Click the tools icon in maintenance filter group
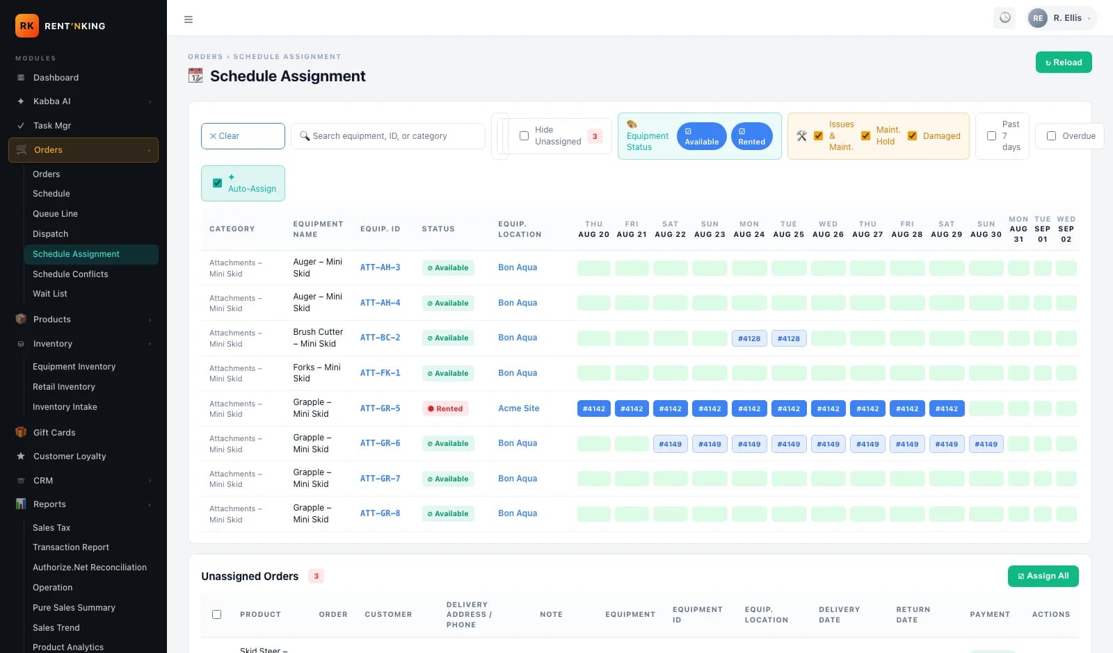Viewport: 1113px width, 653px height. (801, 136)
